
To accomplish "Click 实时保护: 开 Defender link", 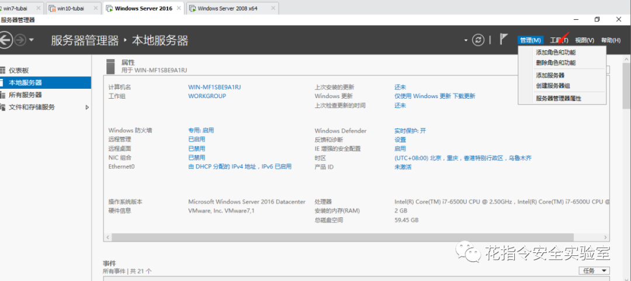I will pos(410,130).
